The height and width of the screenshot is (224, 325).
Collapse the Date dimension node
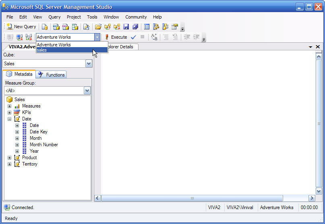(x=9, y=119)
